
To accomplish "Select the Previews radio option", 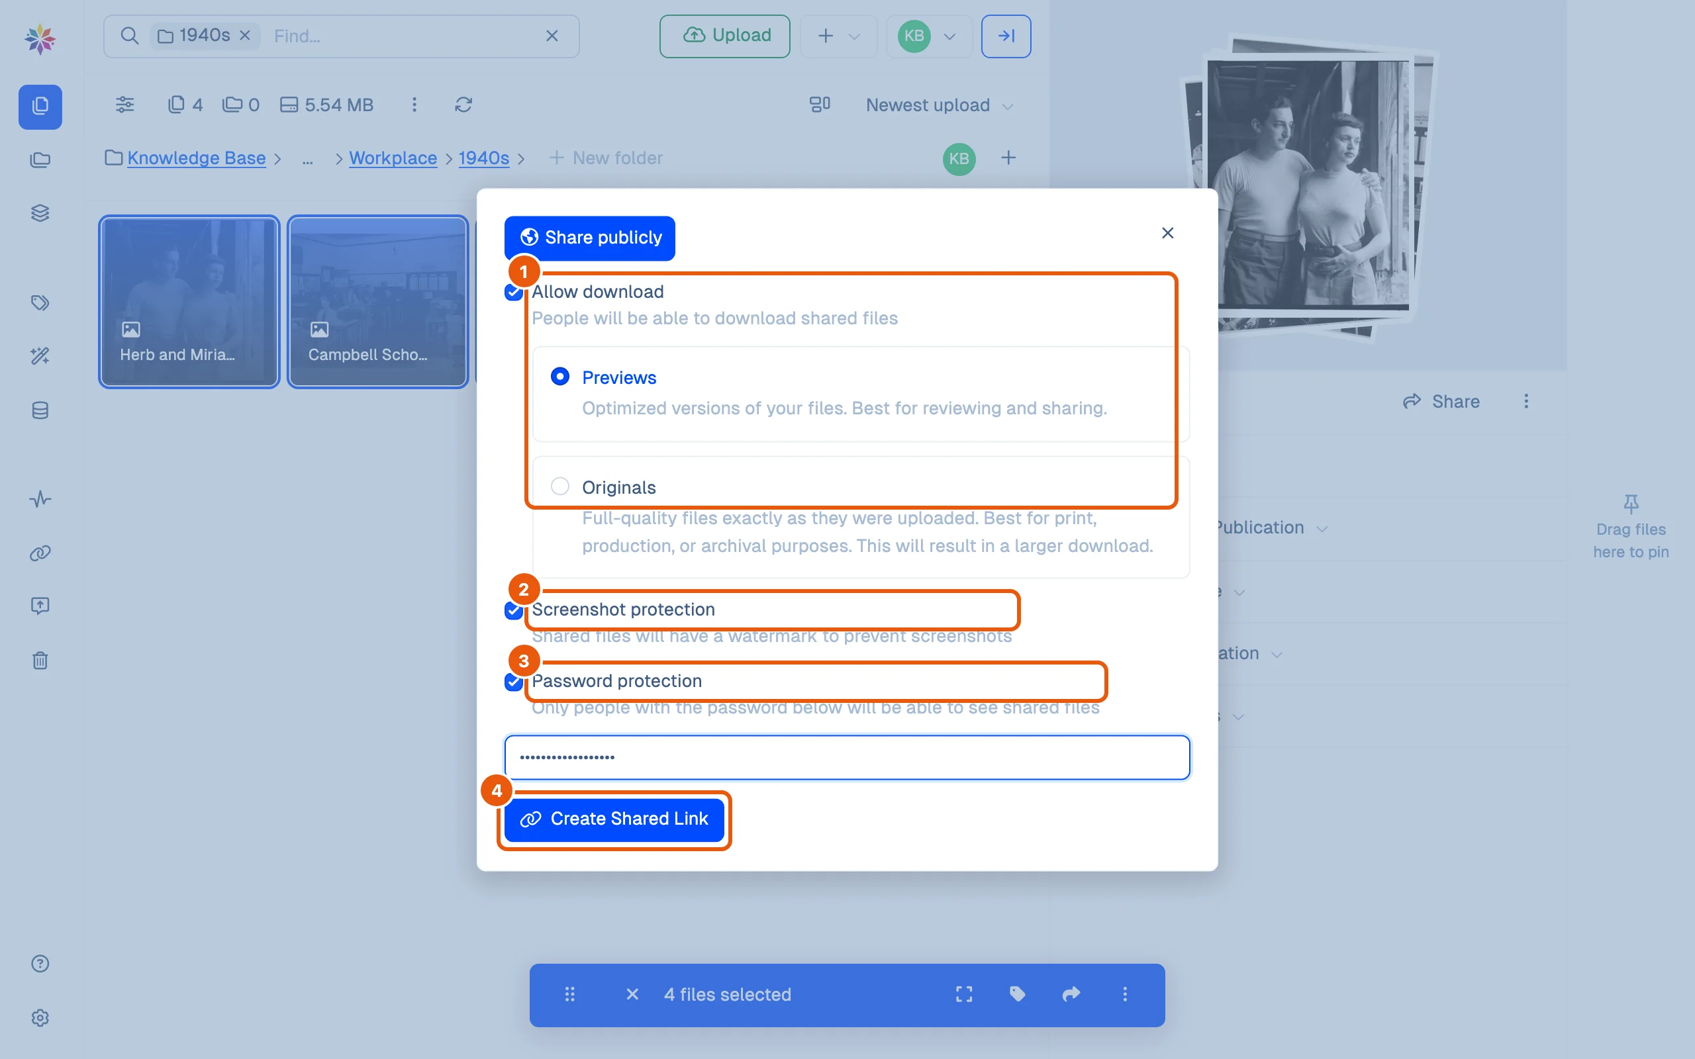I will [x=559, y=377].
